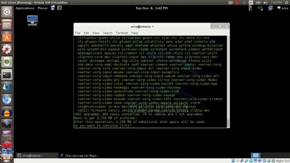Click the muted volume icon in Kali panel
The image size is (290, 163).
click(260, 8)
